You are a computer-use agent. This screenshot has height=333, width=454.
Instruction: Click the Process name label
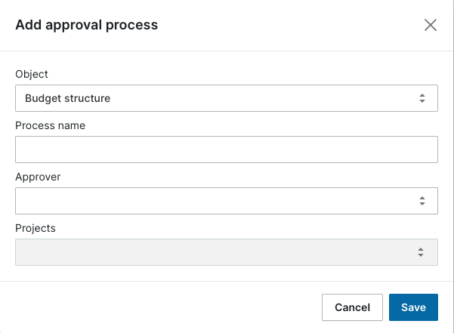pyautogui.click(x=51, y=125)
